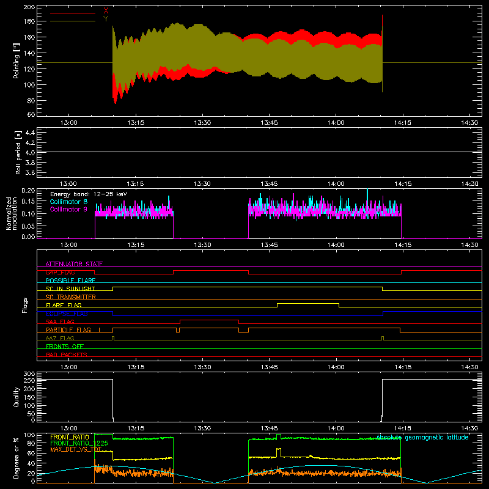The image size is (489, 489).
Task: Click the 14:15 time label under Quality plot
Action: point(403,428)
